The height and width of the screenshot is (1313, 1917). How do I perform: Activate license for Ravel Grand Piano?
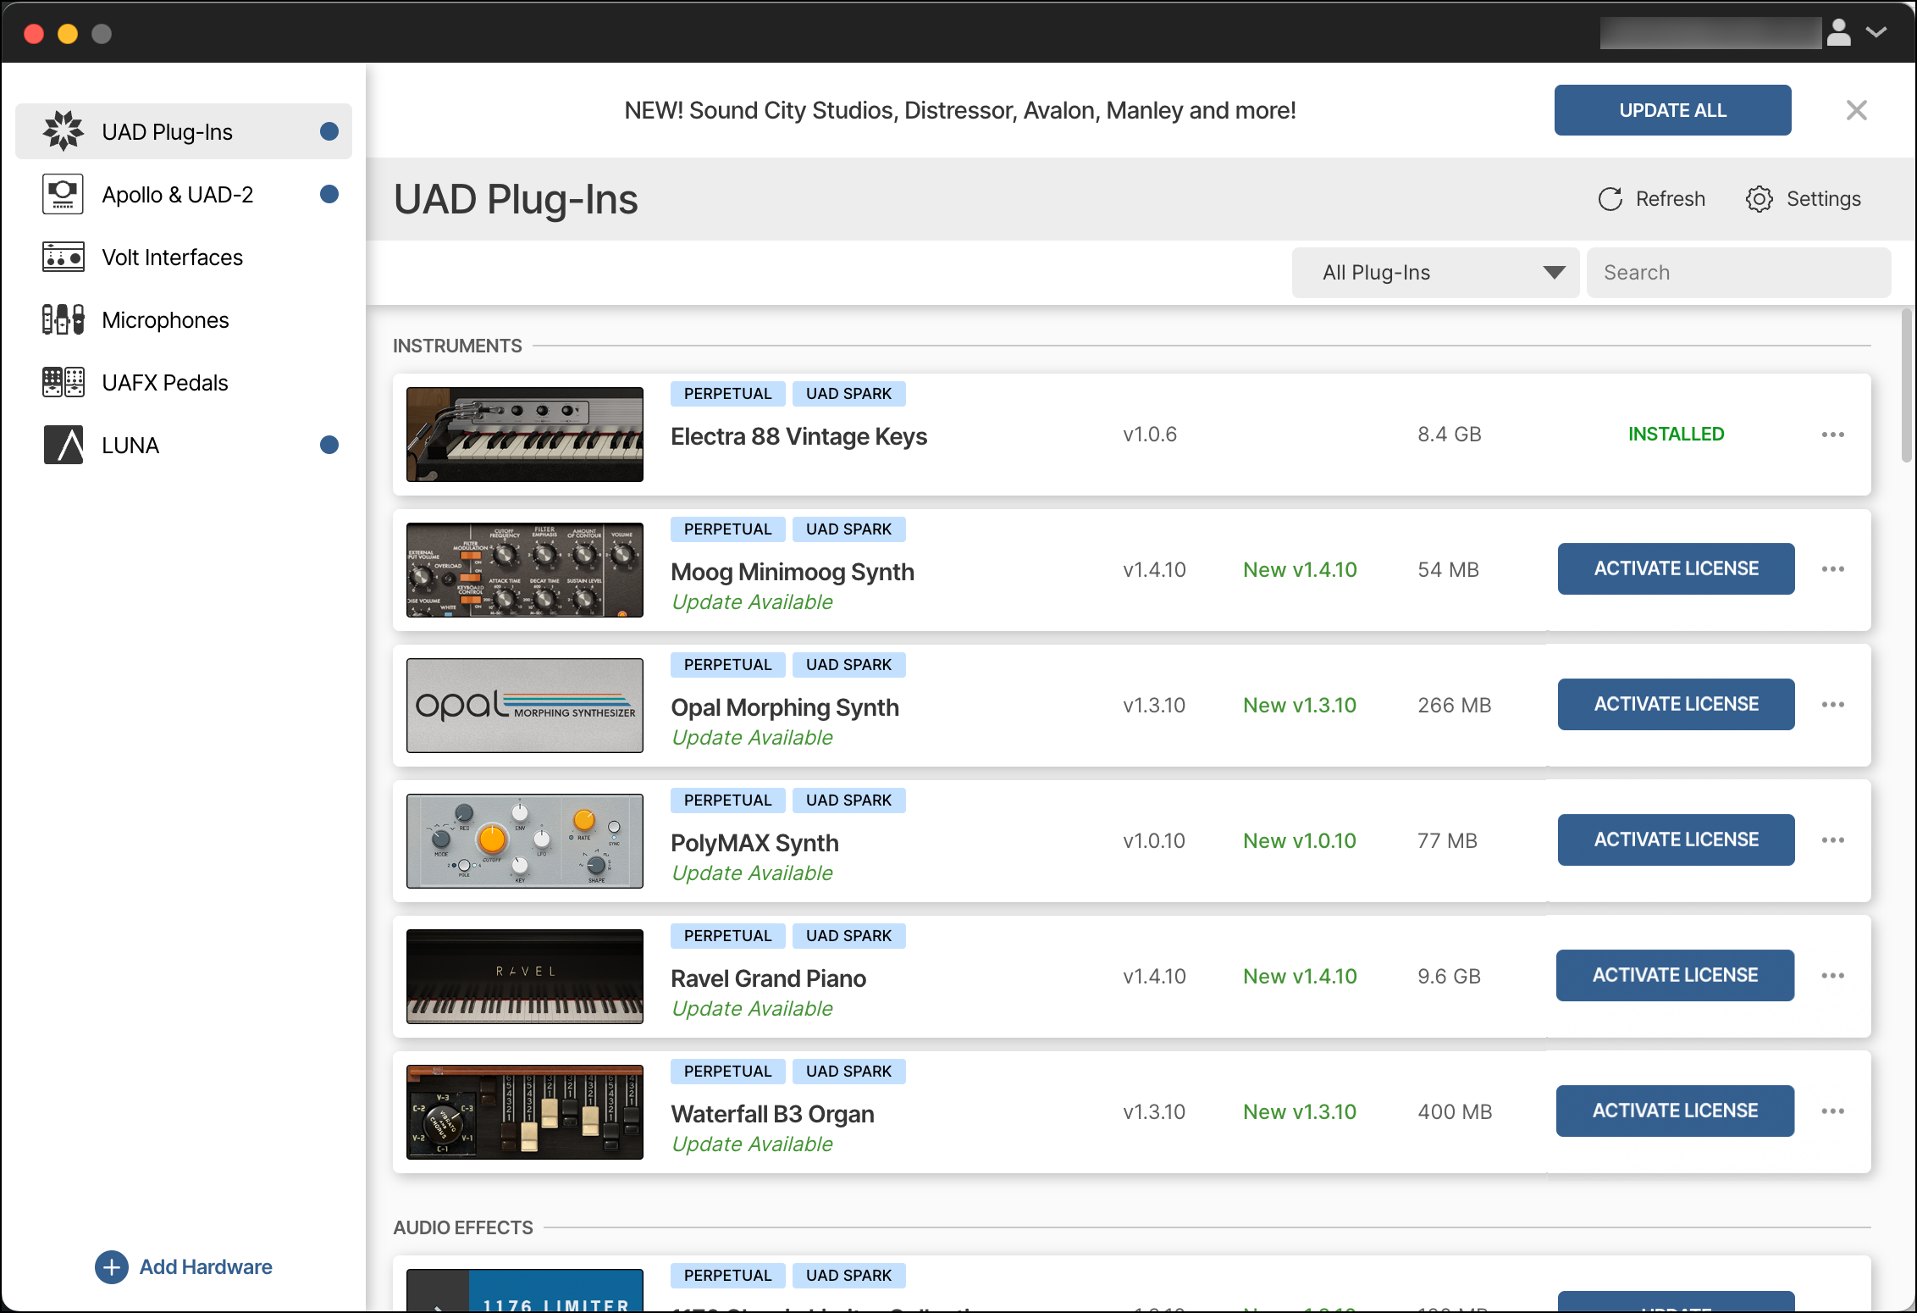coord(1675,975)
